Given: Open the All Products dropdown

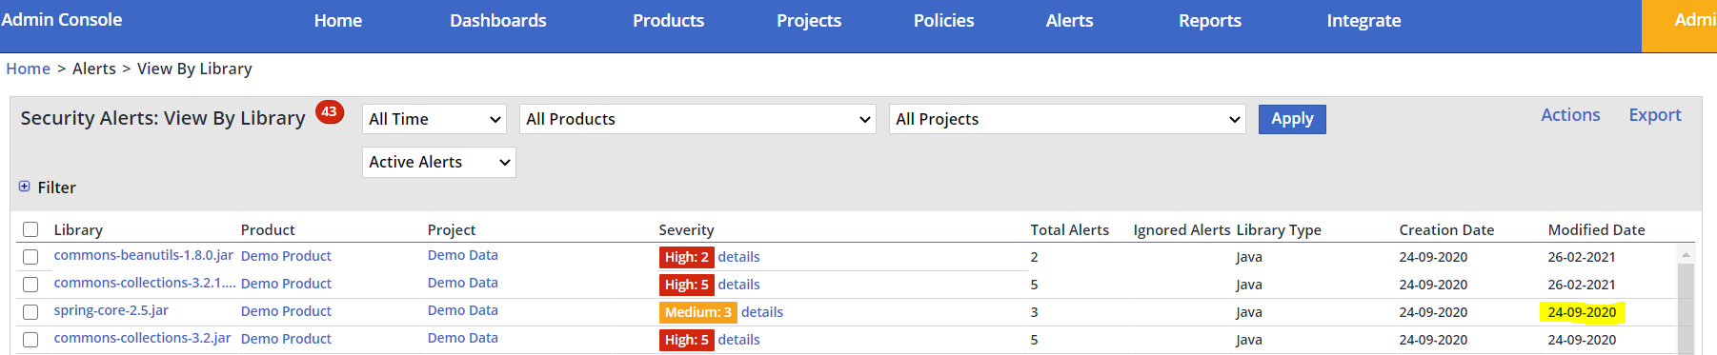Looking at the screenshot, I should pyautogui.click(x=697, y=119).
